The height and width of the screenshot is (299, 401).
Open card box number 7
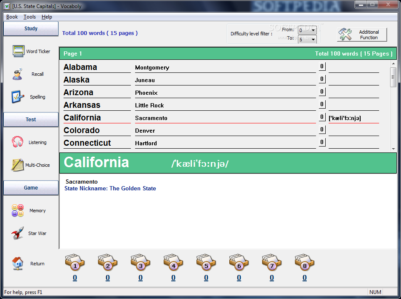pyautogui.click(x=271, y=262)
